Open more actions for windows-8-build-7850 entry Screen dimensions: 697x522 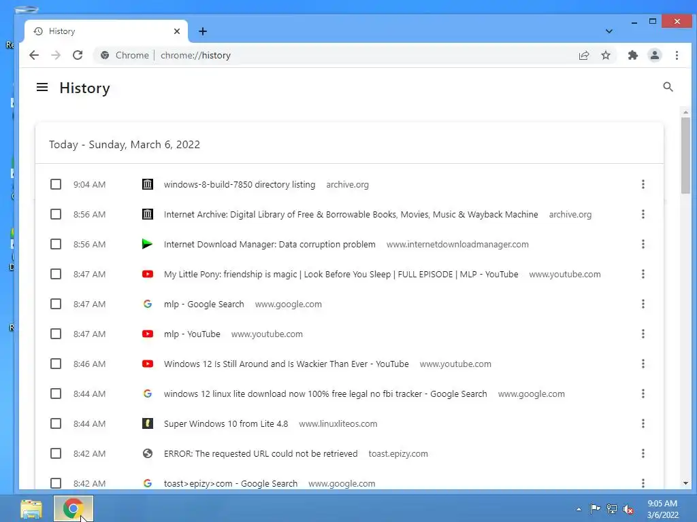pos(643,184)
